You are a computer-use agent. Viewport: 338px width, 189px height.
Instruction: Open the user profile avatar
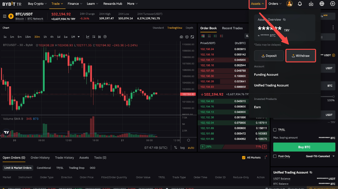coord(289,4)
